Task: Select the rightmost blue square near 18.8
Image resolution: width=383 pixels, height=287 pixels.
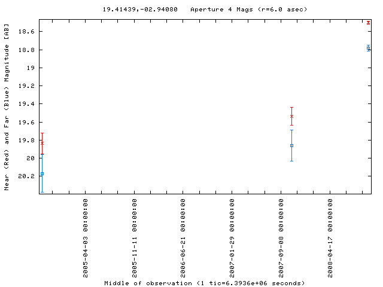Action: 369,48
